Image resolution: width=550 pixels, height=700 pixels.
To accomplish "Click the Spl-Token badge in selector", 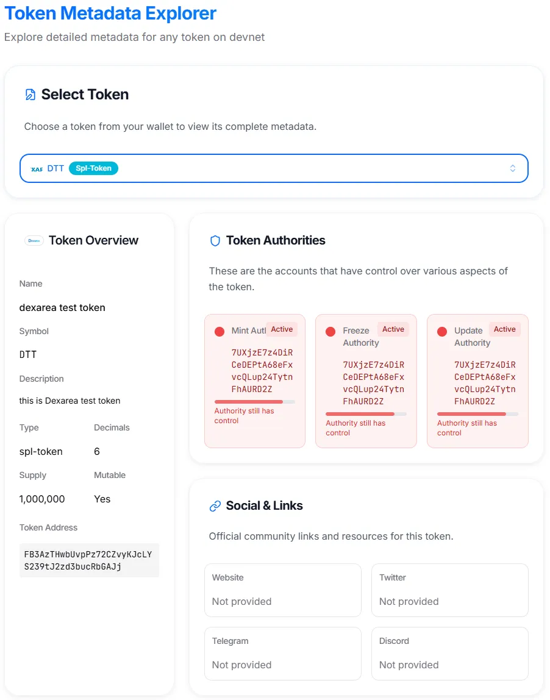I will (x=93, y=168).
